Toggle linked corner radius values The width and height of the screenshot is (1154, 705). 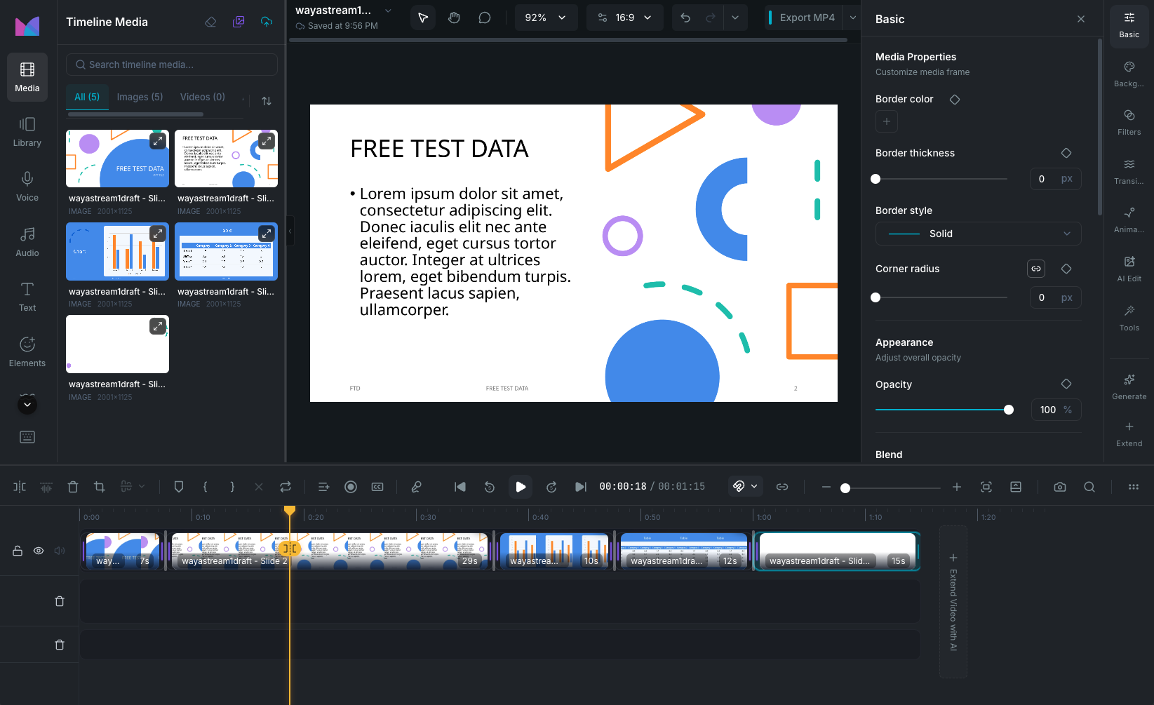(x=1035, y=269)
